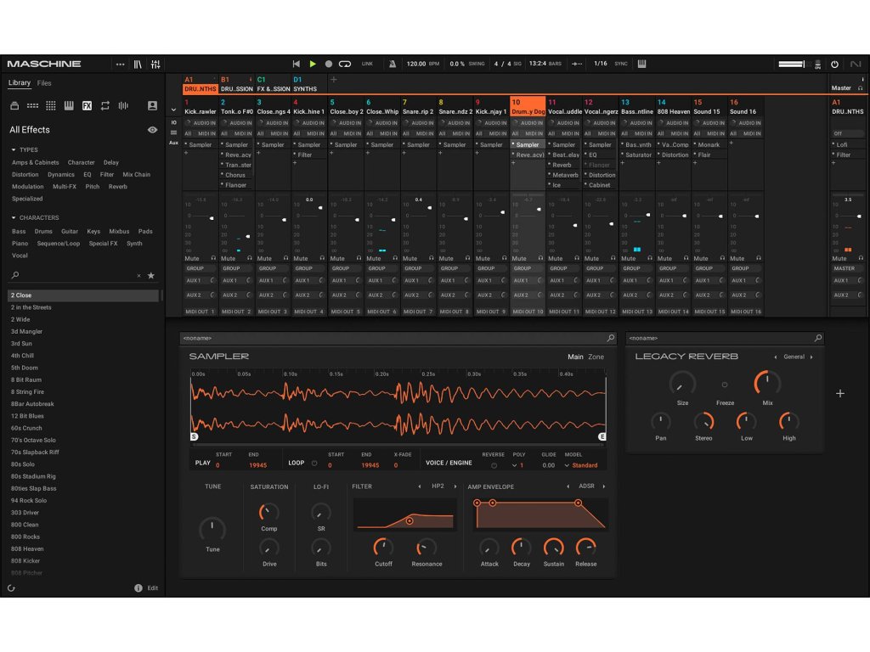
Task: Switch to the Files tab
Action: tap(44, 83)
